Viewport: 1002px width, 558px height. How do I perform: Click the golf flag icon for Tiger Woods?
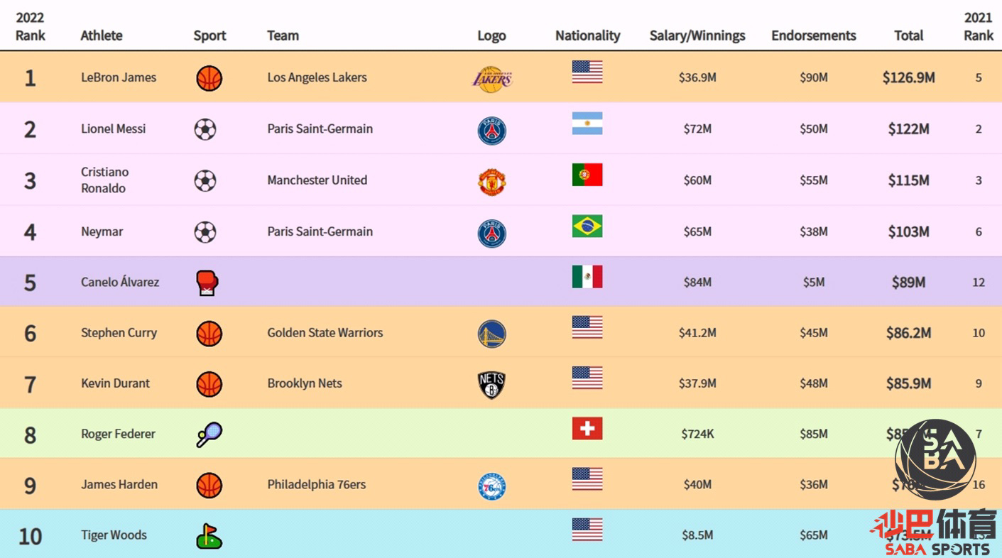[x=209, y=536]
